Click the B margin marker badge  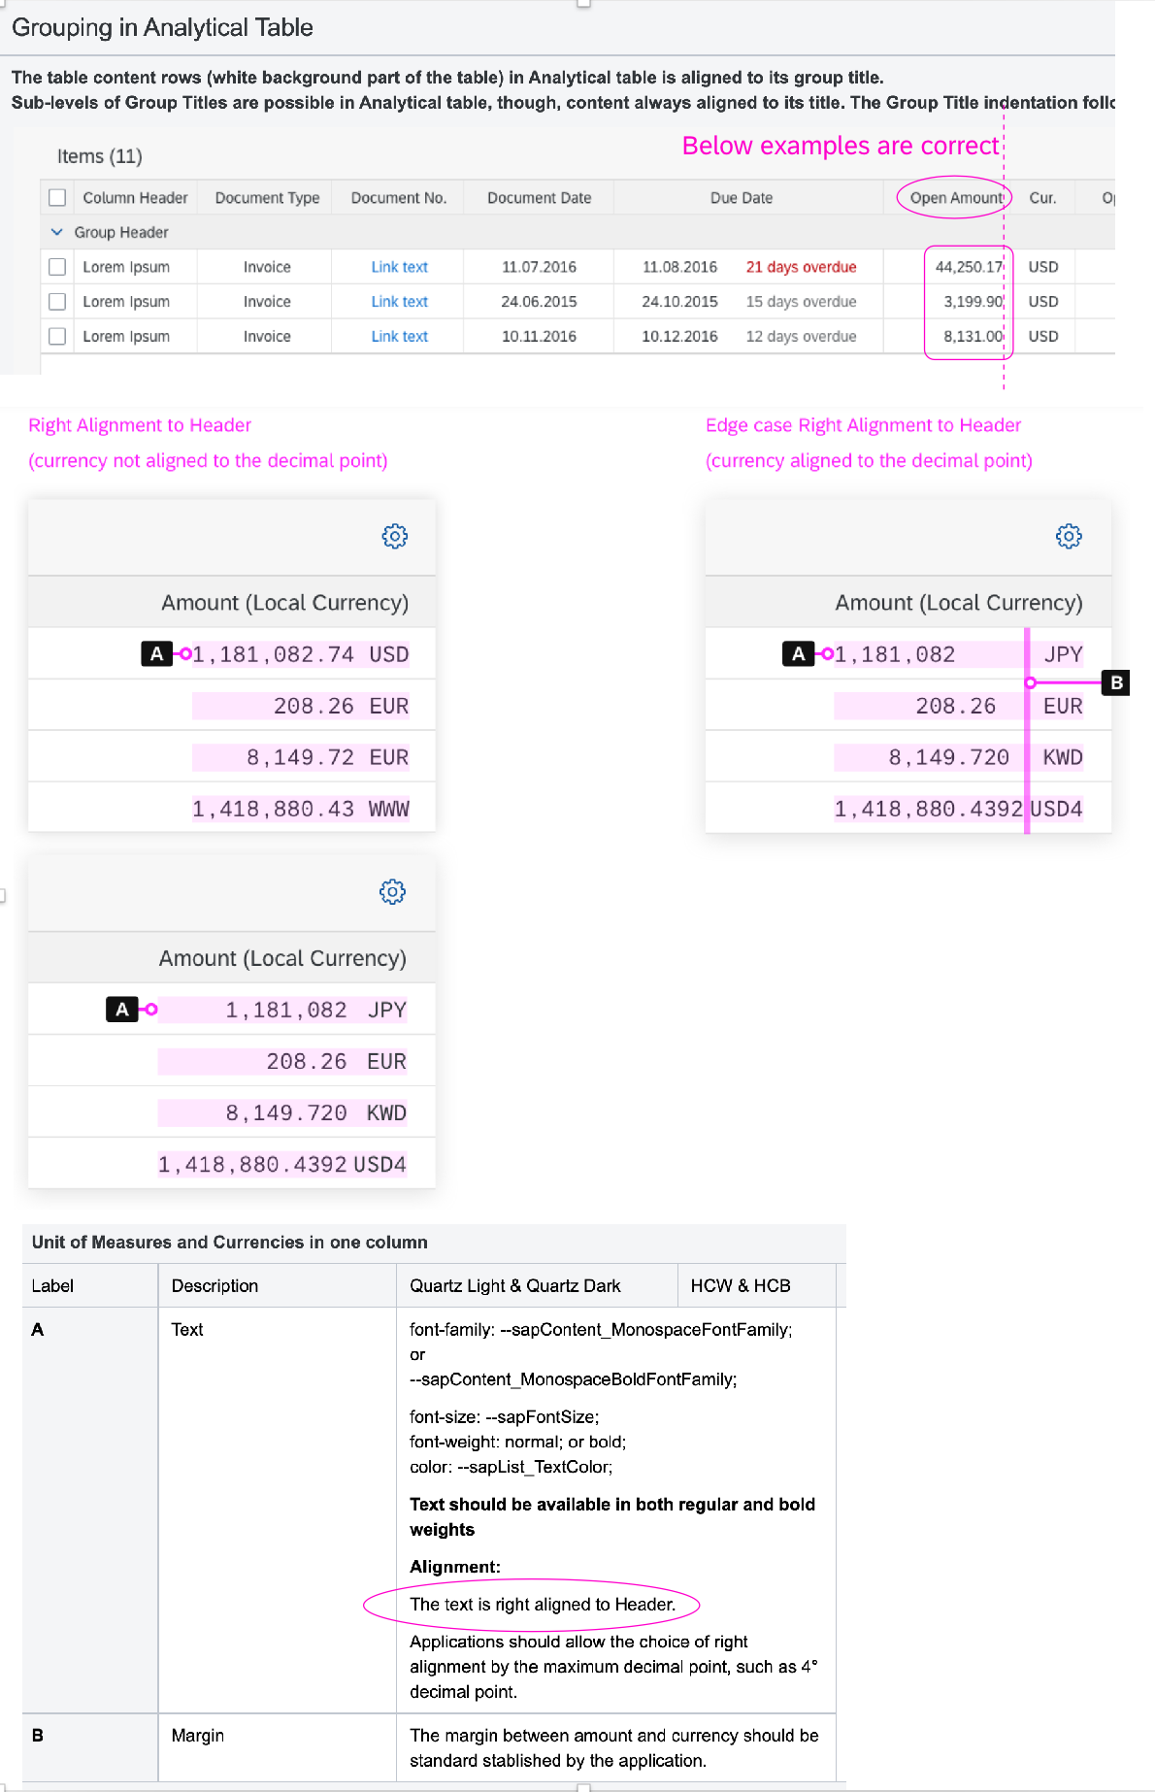click(1118, 683)
